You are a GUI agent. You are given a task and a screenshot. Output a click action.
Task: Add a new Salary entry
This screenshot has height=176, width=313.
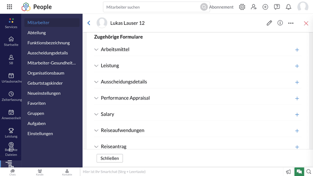(297, 114)
